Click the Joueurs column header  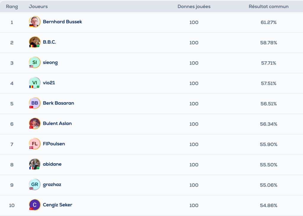(x=38, y=6)
